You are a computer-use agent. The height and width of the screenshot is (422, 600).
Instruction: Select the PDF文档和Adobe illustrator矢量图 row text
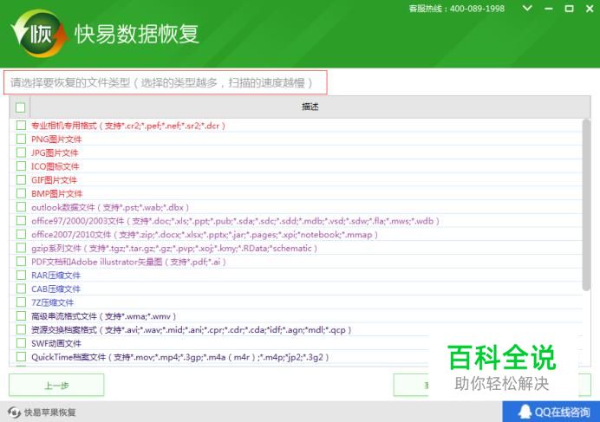pyautogui.click(x=129, y=262)
